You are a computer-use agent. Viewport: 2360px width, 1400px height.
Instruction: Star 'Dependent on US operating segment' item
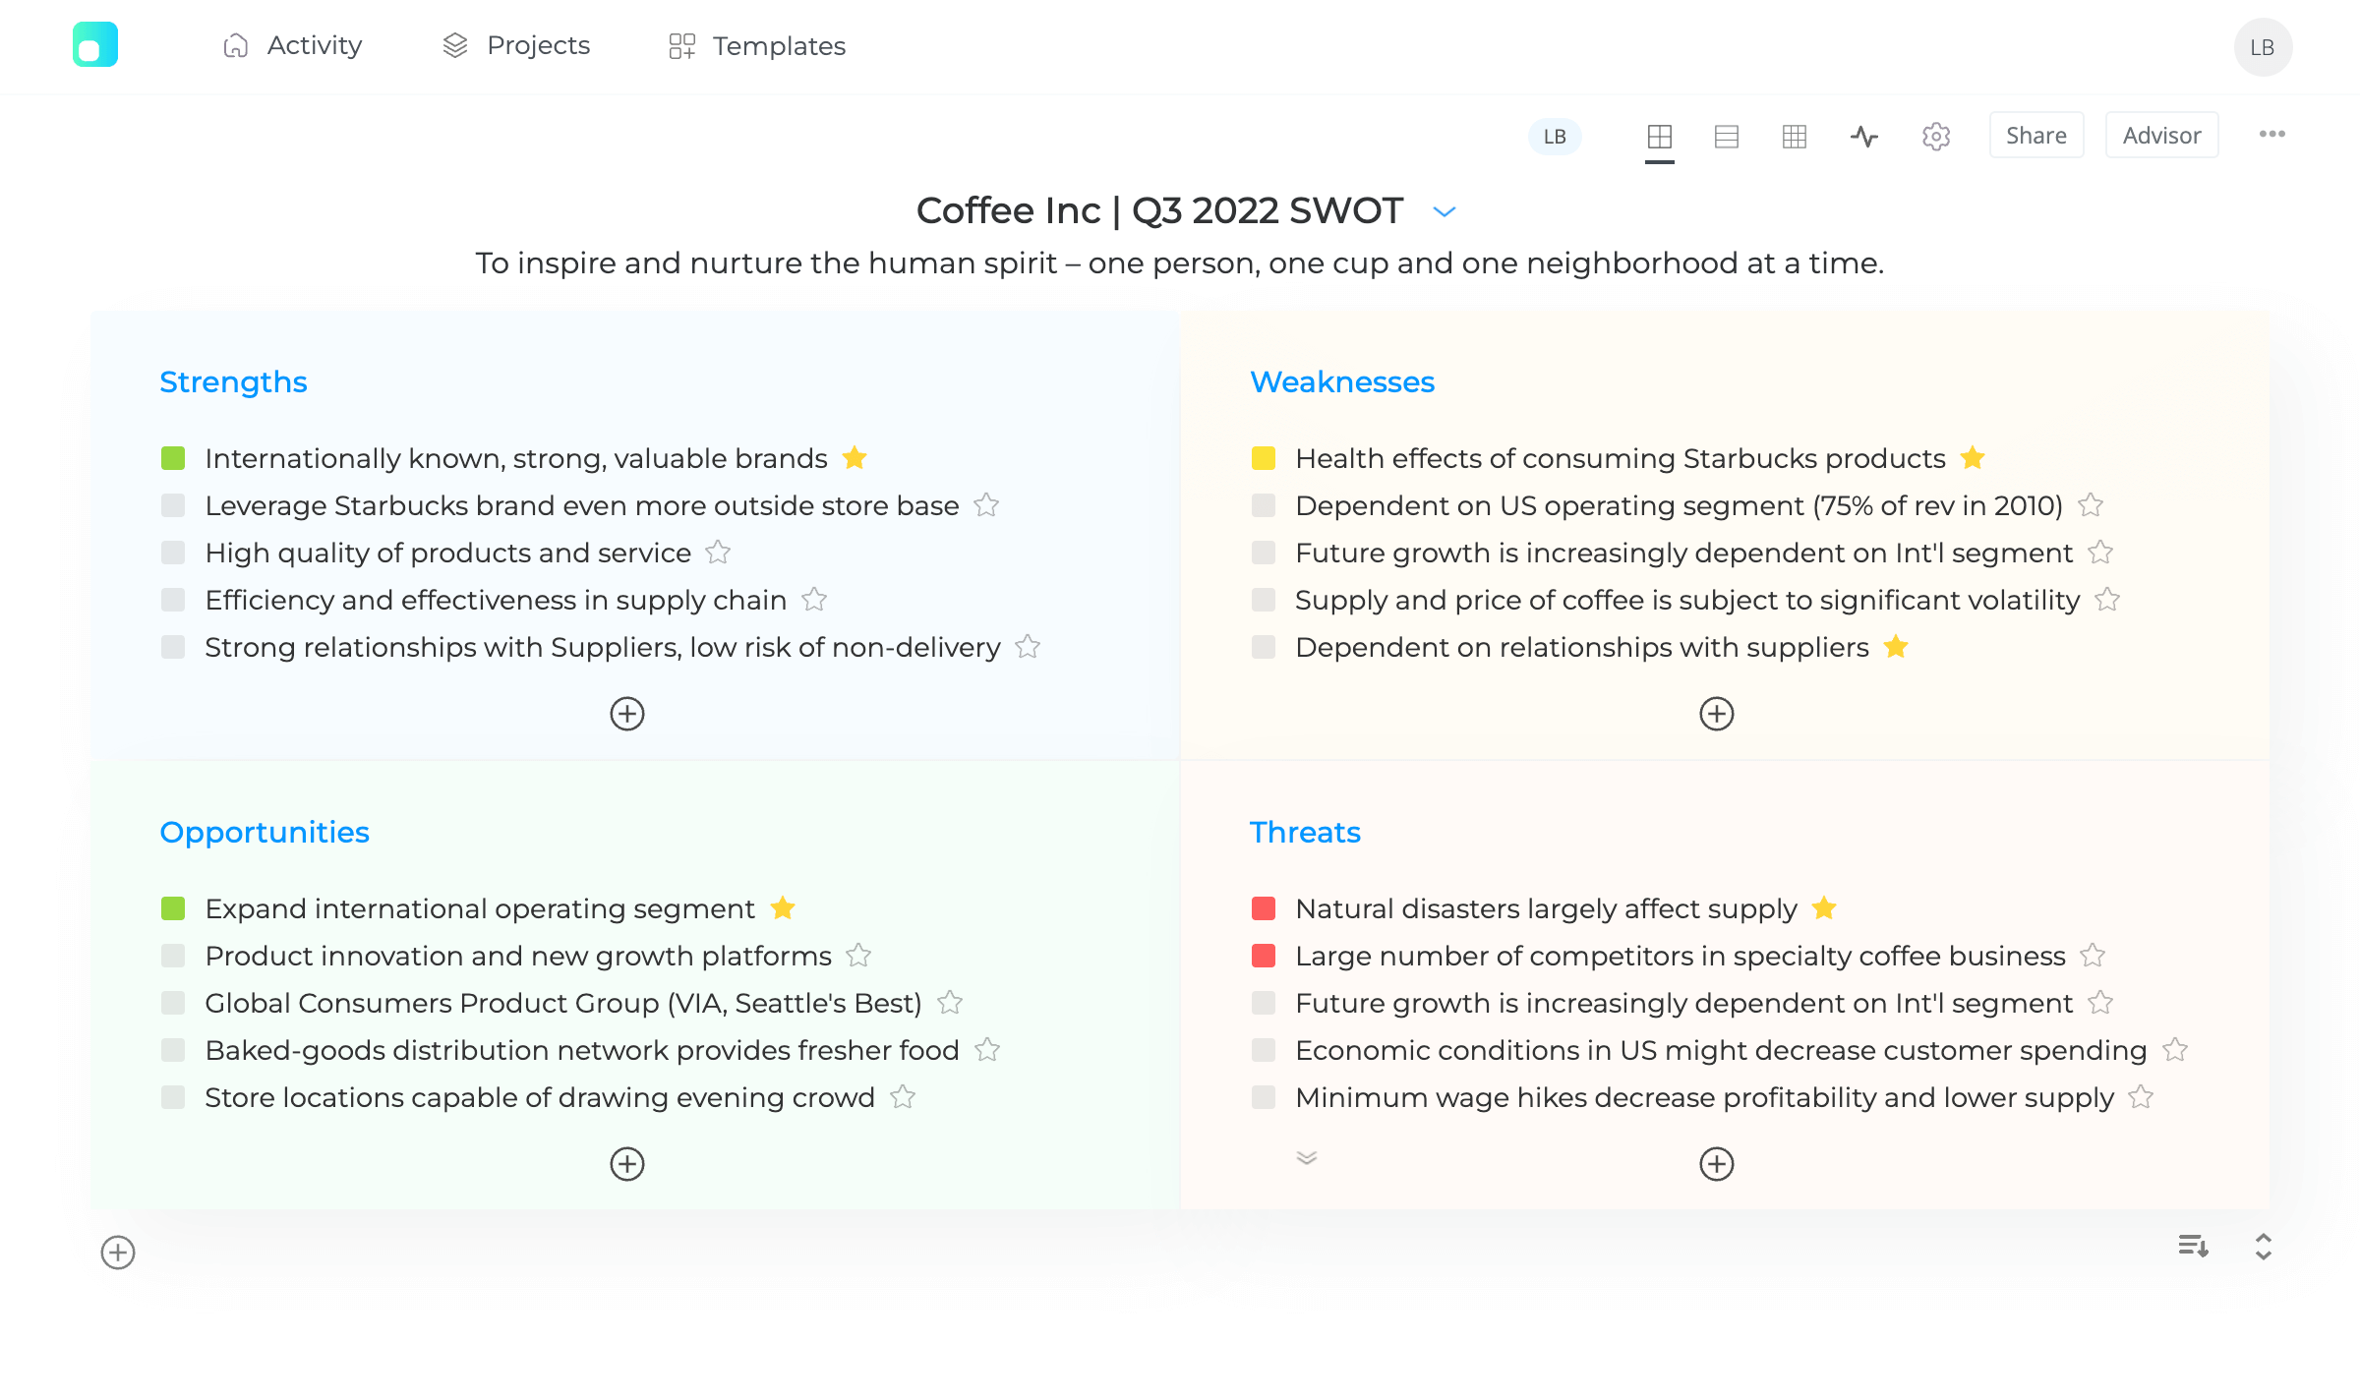click(2091, 505)
